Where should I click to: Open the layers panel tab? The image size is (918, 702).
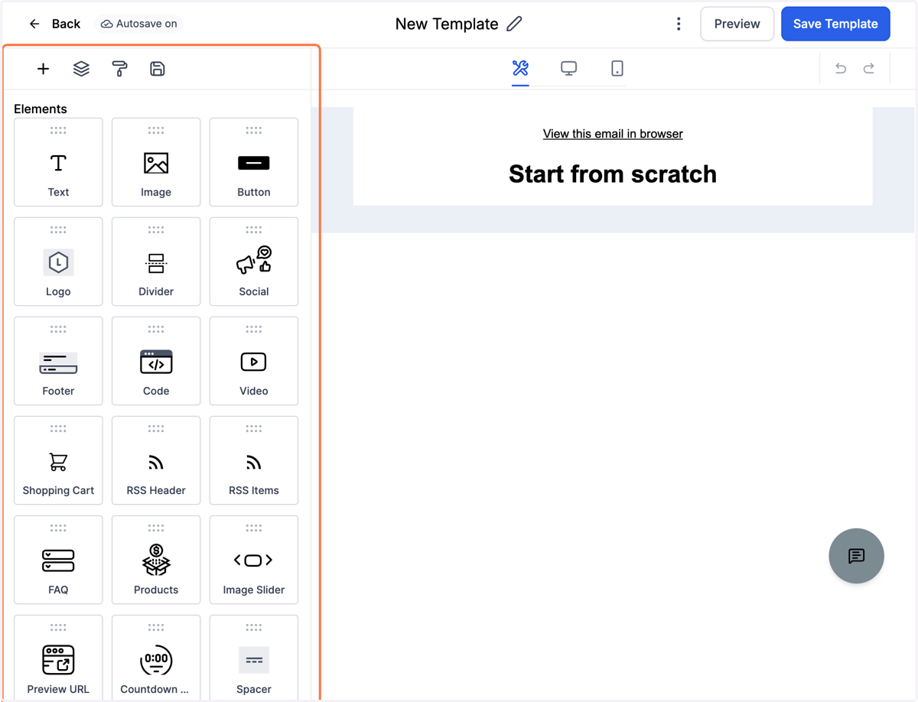point(81,69)
